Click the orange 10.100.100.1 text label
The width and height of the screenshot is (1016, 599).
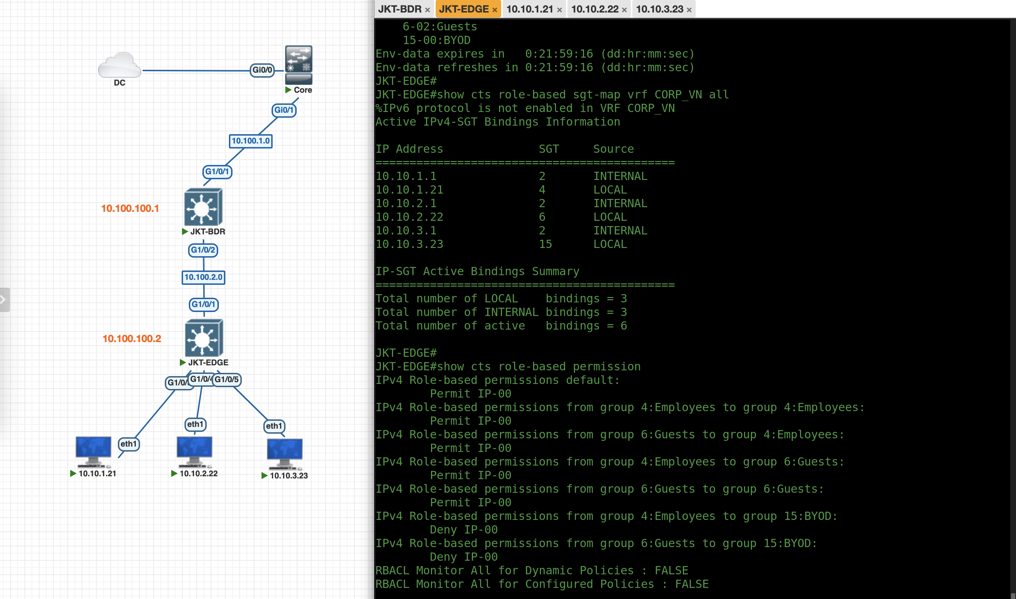pyautogui.click(x=130, y=208)
